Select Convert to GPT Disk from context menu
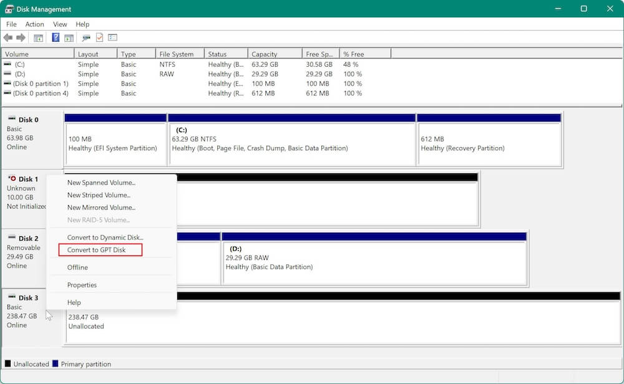624x384 pixels. point(95,249)
